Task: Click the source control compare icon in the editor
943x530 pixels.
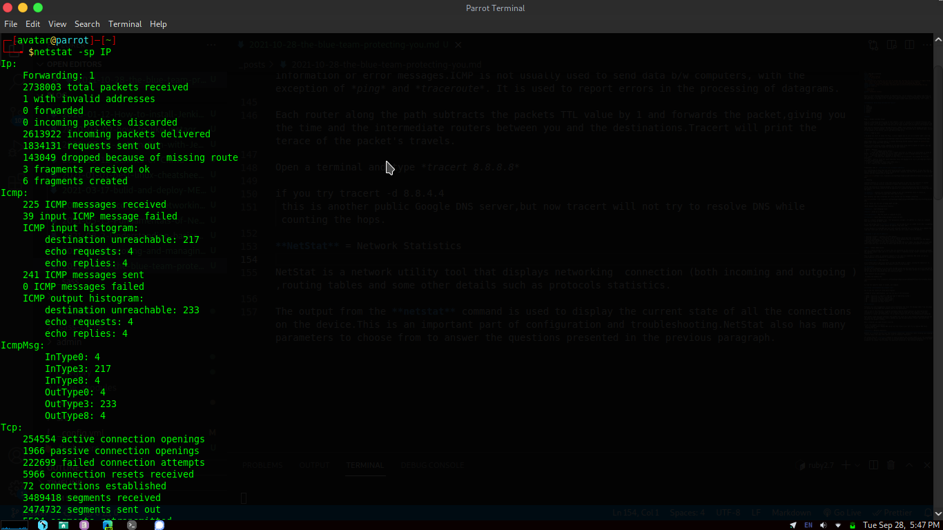Action: (874, 45)
